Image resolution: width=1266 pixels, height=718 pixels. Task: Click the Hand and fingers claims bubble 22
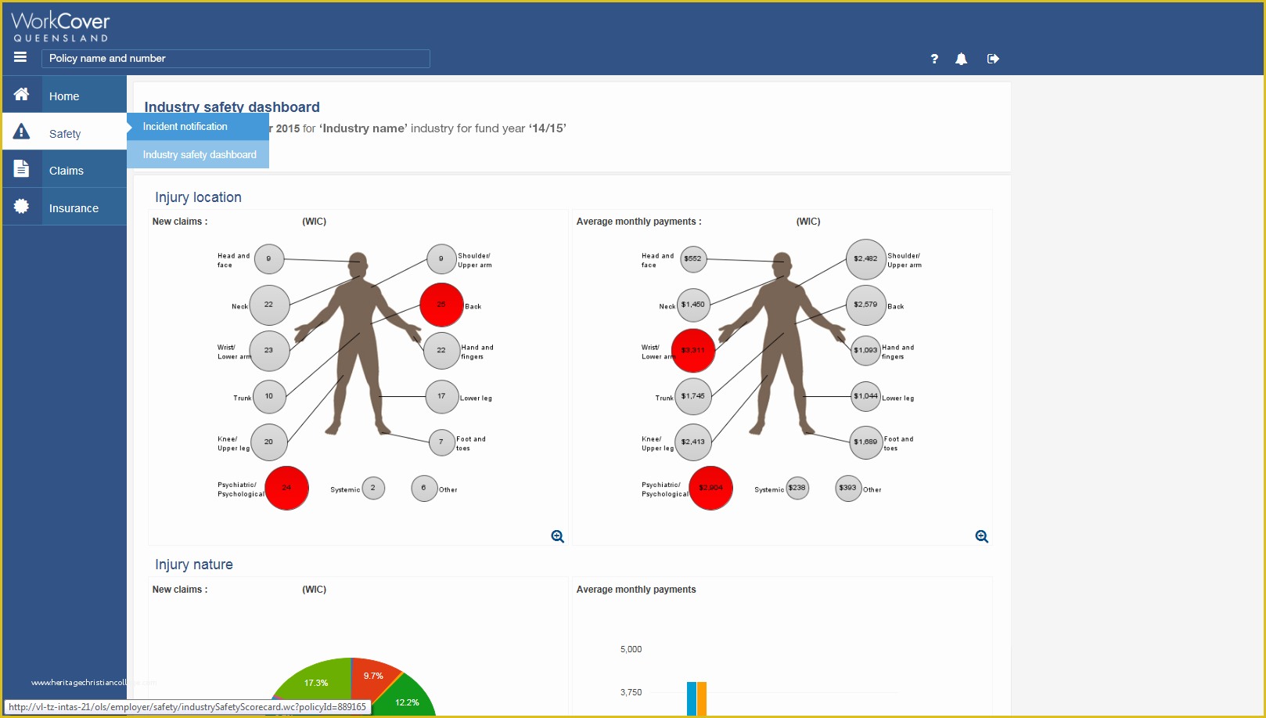click(441, 350)
